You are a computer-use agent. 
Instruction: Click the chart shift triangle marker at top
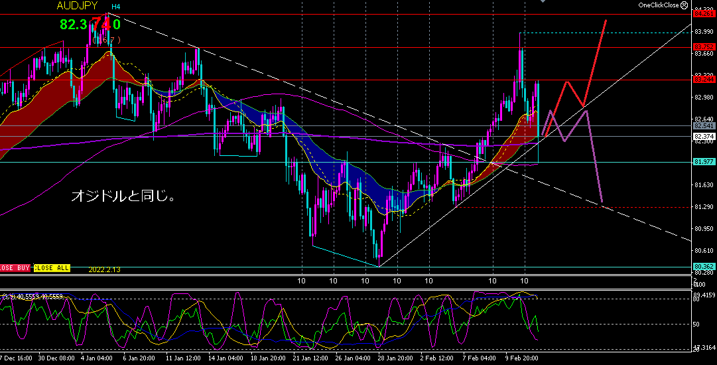pos(543,1)
